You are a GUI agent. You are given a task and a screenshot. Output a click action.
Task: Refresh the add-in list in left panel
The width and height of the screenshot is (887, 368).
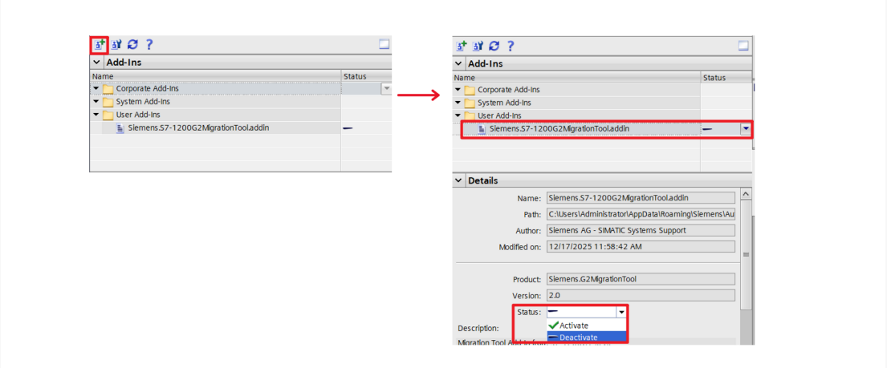pyautogui.click(x=132, y=44)
